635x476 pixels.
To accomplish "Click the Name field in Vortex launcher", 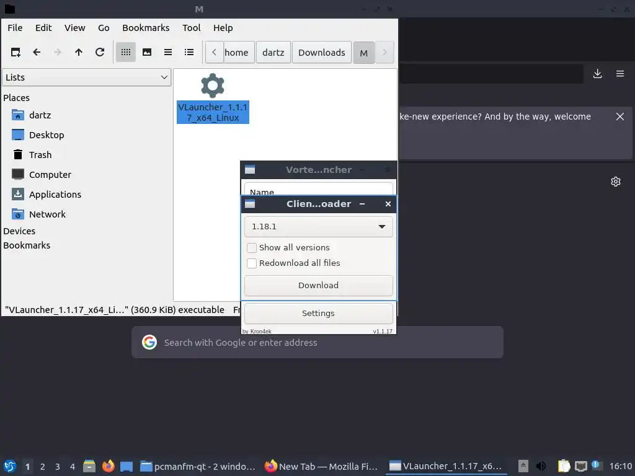I will (x=318, y=190).
